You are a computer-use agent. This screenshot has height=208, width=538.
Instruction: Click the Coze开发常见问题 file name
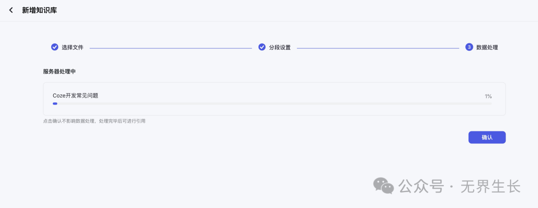point(75,96)
